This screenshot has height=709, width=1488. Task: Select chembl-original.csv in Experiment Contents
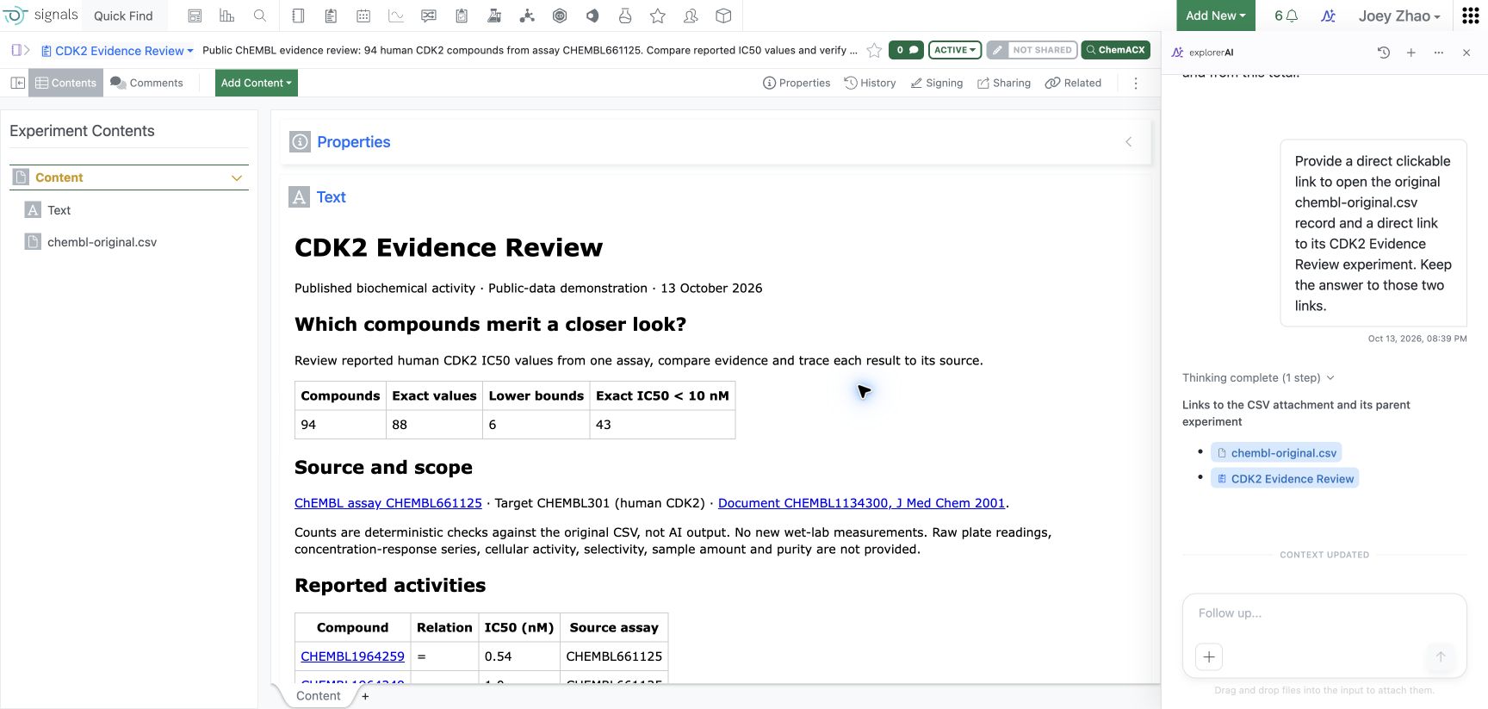coord(102,242)
